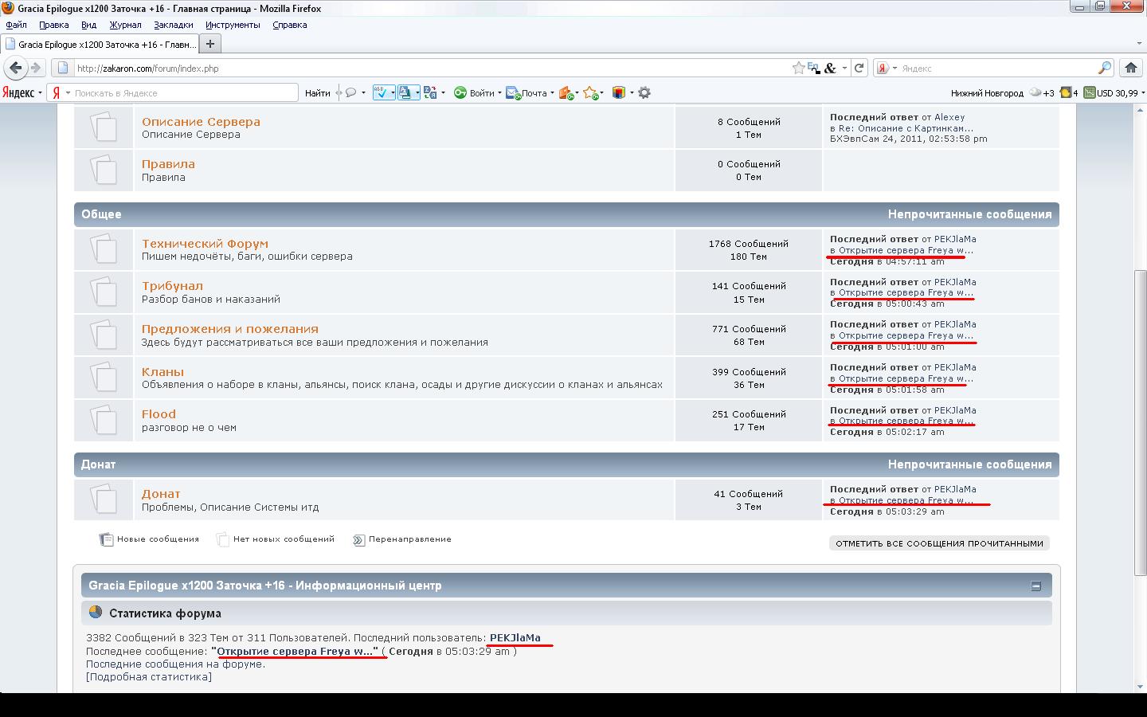
Task: Open the Инструменты menu
Action: [x=233, y=25]
